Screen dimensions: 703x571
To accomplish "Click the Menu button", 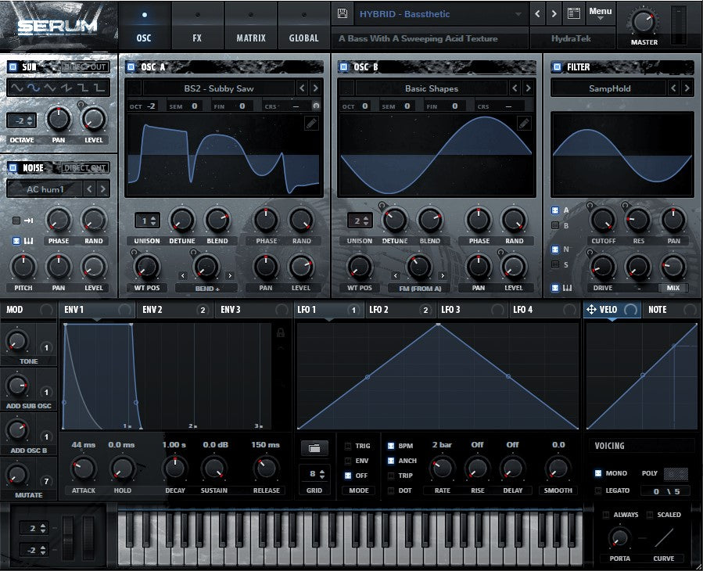I will [x=600, y=12].
